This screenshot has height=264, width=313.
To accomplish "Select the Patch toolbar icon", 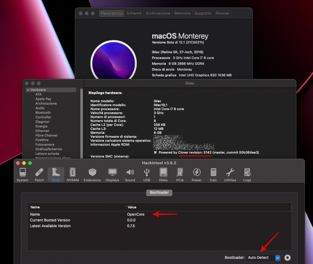I will pos(39,175).
